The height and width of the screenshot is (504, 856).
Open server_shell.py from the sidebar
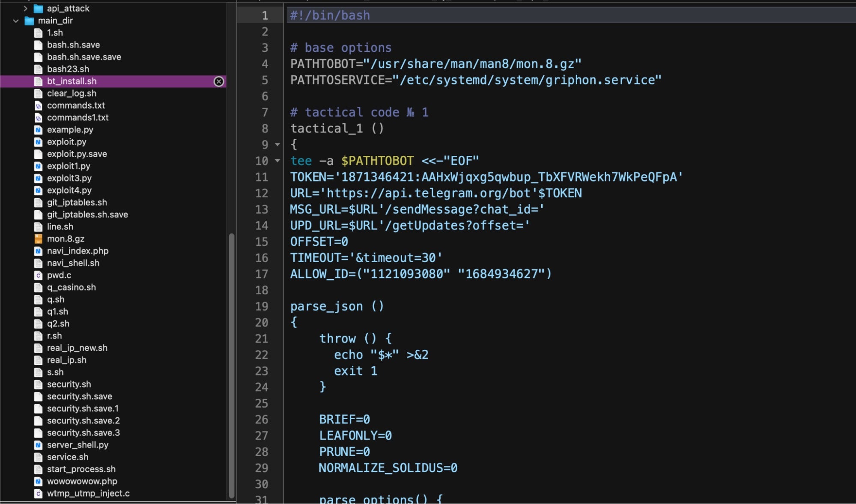(78, 445)
